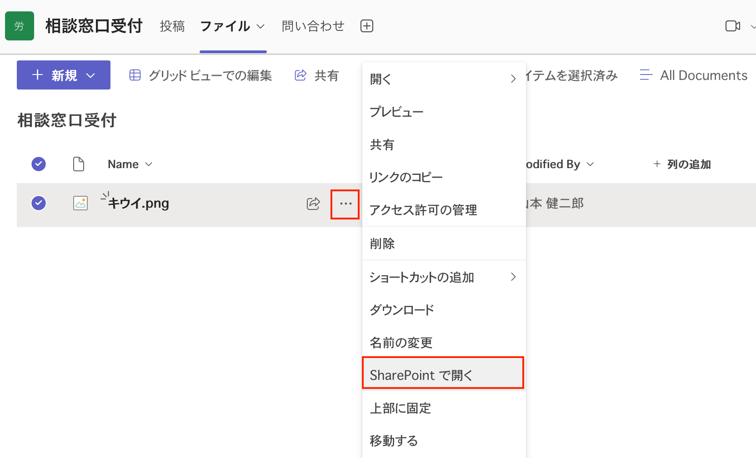Open the meeting options chevron beside camera
The image size is (756, 458).
pos(752,26)
